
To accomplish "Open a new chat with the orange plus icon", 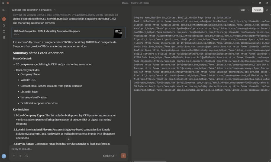I will [3, 19].
